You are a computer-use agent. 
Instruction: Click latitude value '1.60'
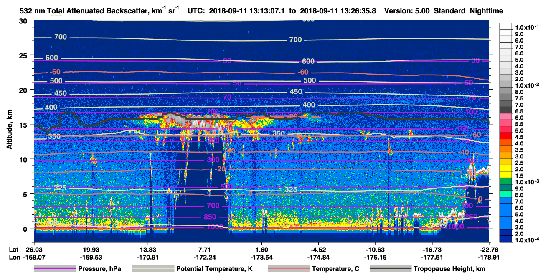click(x=261, y=249)
